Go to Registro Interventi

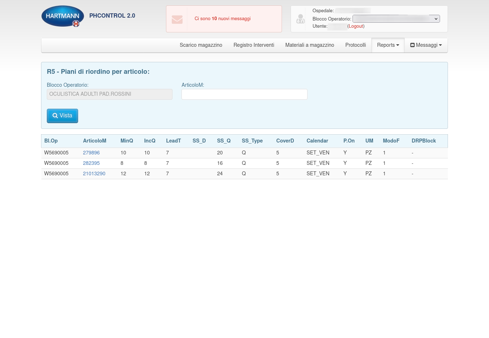[254, 45]
